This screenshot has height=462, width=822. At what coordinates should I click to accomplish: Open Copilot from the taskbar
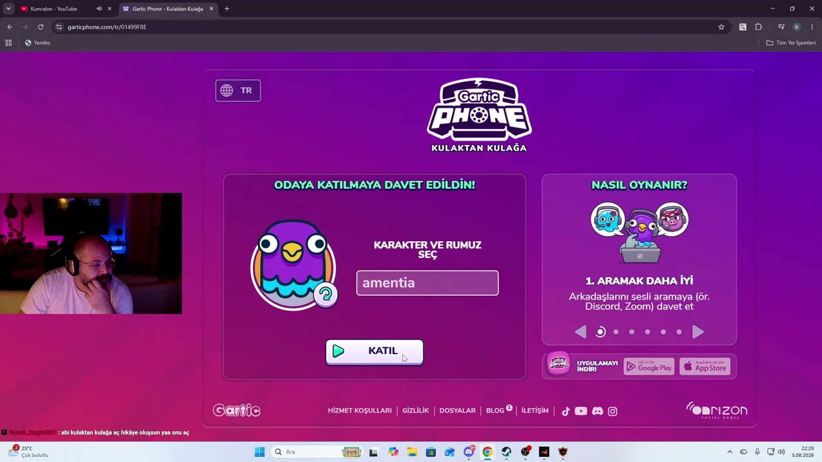click(393, 452)
